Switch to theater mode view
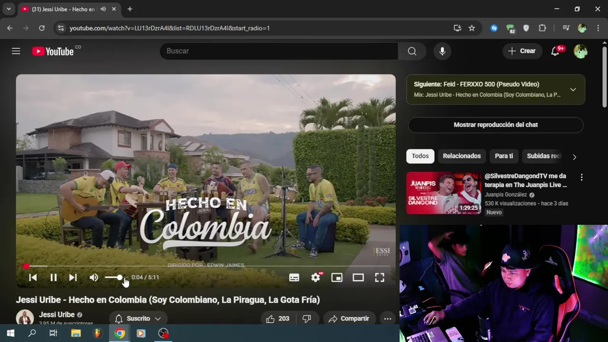The width and height of the screenshot is (608, 342). pyautogui.click(x=358, y=277)
